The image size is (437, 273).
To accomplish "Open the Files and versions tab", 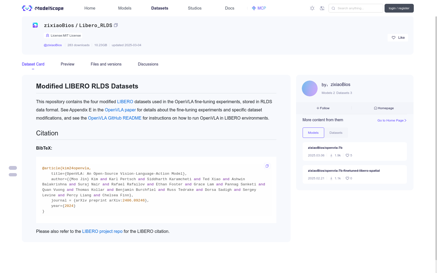I will click(x=106, y=64).
